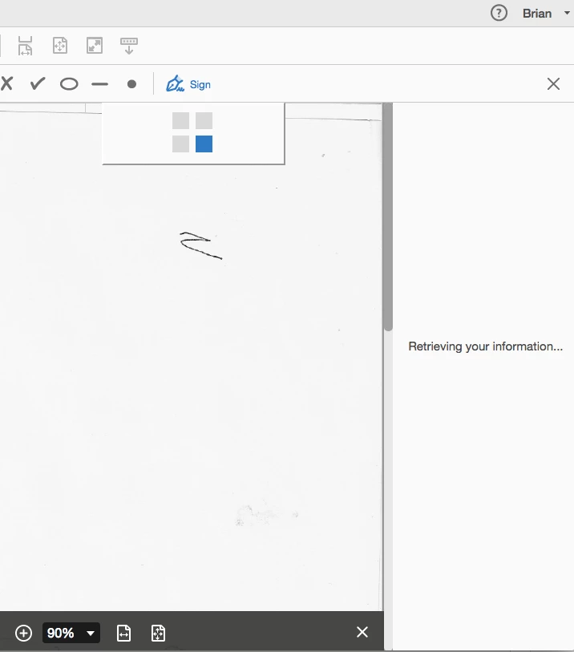Screen dimensions: 574x652
Task: Click the drawn signature on the page
Action: pos(201,245)
